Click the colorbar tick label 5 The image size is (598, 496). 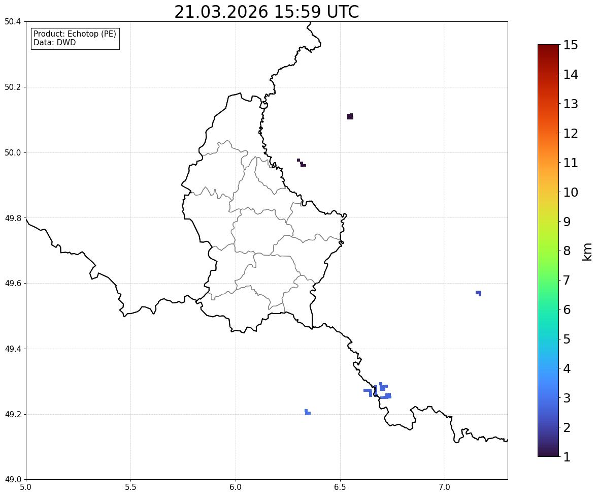tap(567, 339)
